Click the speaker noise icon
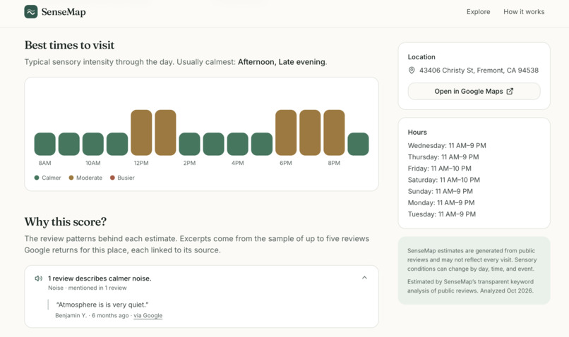Image resolution: width=569 pixels, height=337 pixels. pos(38,278)
